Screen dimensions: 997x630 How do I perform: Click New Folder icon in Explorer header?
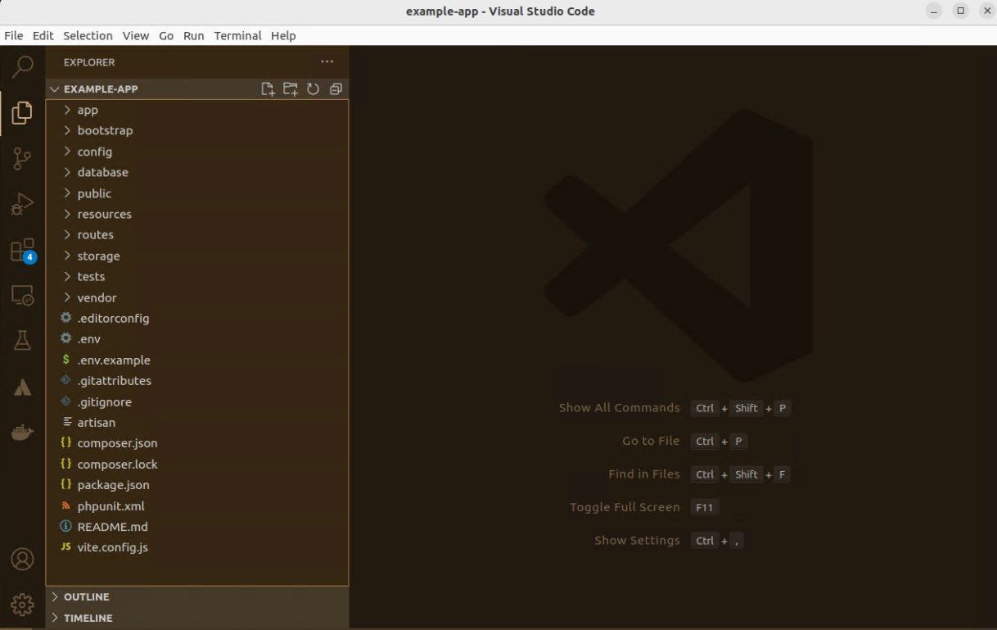[291, 89]
